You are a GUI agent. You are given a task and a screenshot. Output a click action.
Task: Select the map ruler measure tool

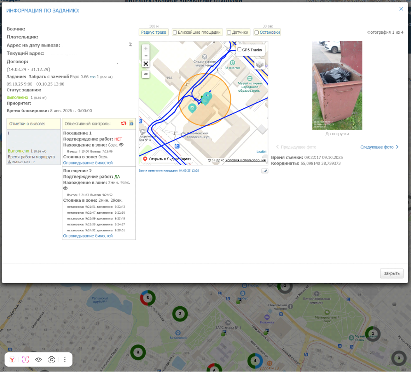tap(146, 74)
